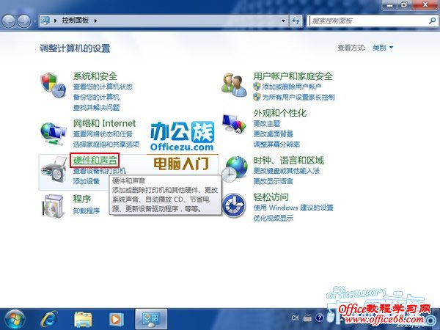Click 更改显示语言 link
This screenshot has width=440, height=330.
click(x=273, y=181)
